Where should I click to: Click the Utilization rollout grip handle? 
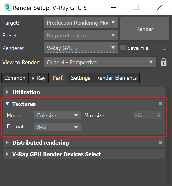point(160,92)
